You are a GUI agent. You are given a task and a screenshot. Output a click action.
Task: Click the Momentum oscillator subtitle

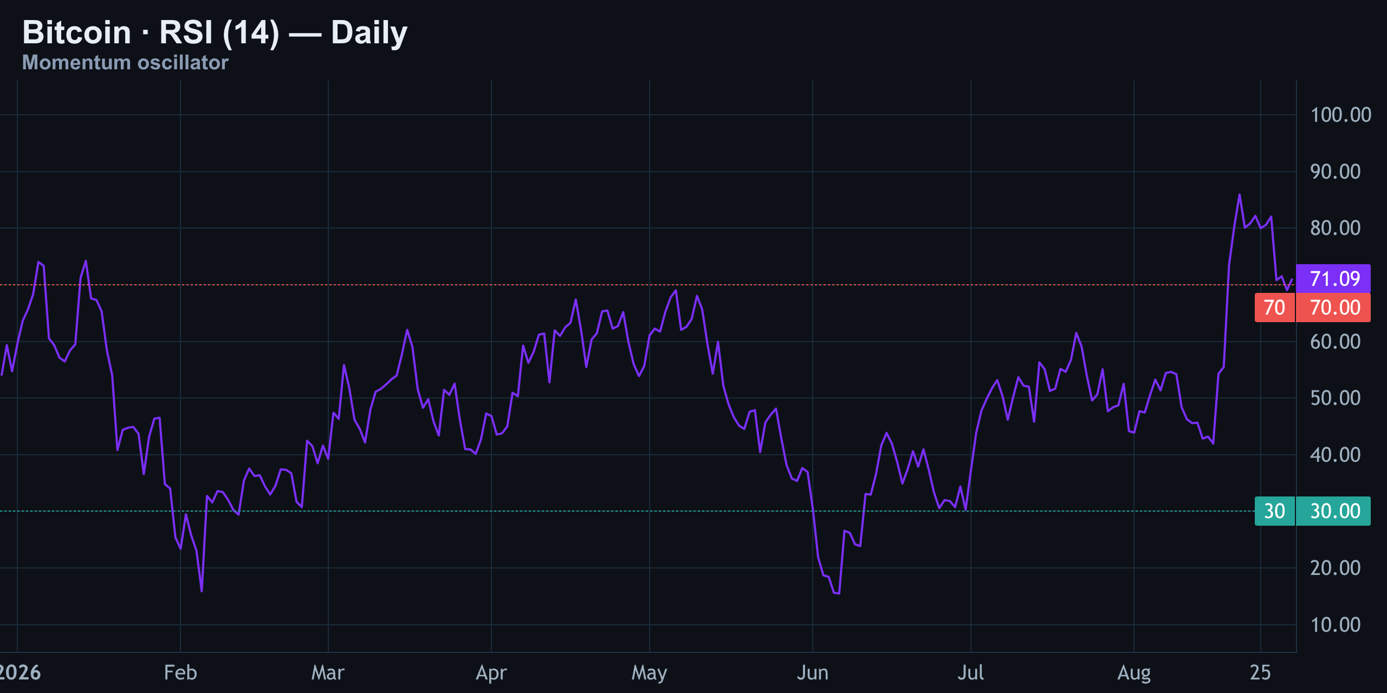[125, 63]
